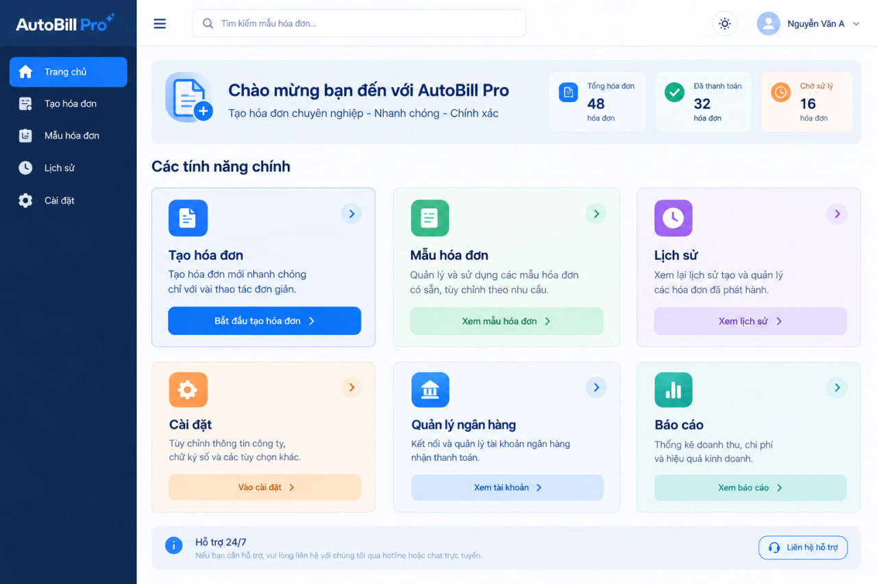Click Liên hệ hỗ trợ button
This screenshot has height=584, width=877.
(803, 548)
